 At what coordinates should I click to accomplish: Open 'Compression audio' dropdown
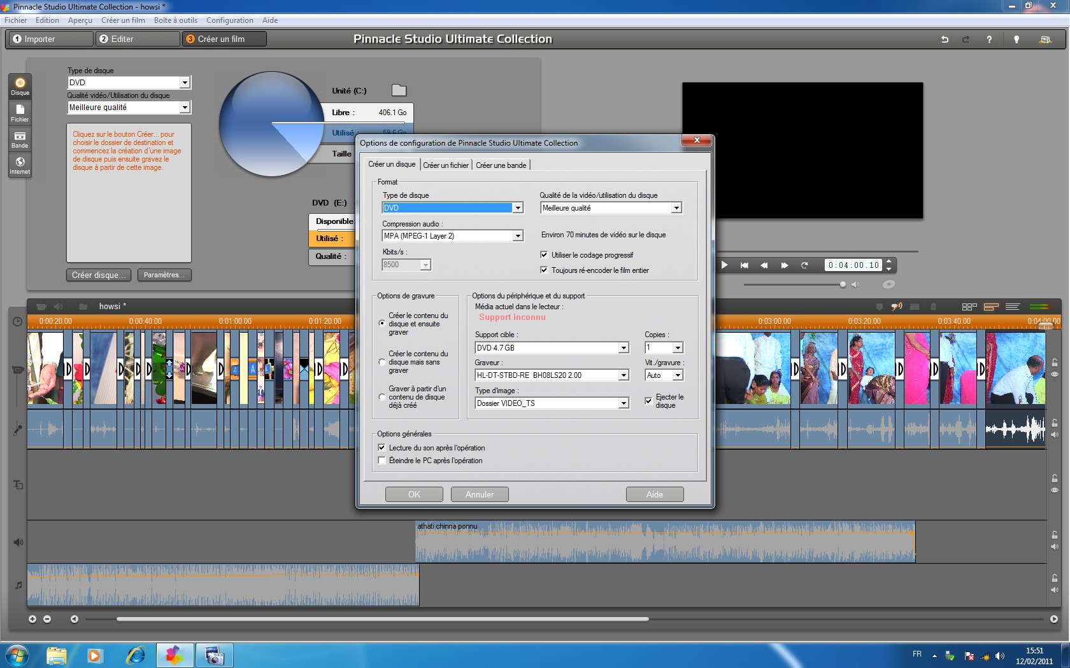[518, 236]
